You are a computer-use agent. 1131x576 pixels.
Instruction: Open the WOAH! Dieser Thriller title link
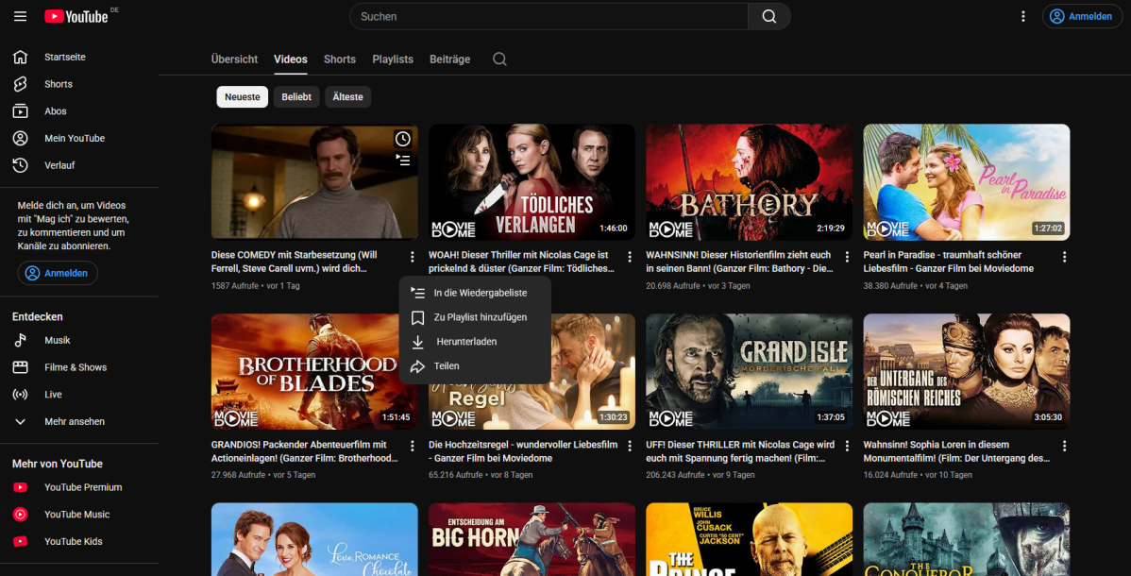point(522,262)
